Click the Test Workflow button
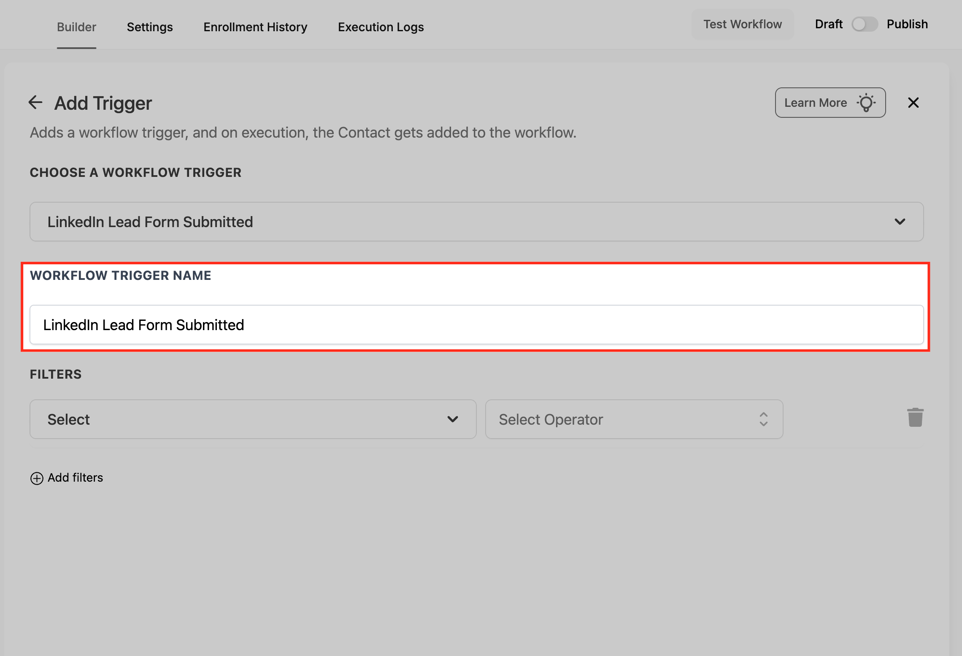The height and width of the screenshot is (656, 962). 742,24
